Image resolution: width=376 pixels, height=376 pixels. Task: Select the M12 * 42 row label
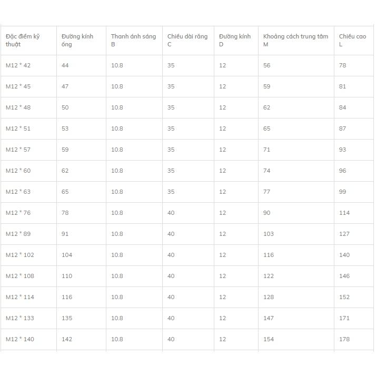(x=18, y=65)
